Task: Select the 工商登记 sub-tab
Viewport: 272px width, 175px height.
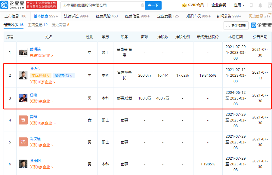Action: (x=38, y=25)
